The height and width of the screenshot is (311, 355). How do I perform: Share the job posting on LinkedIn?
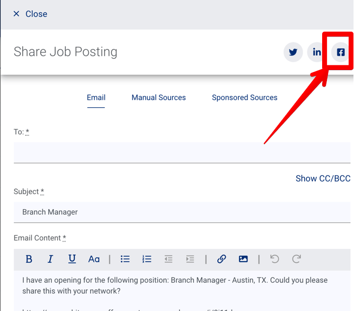[x=317, y=53]
